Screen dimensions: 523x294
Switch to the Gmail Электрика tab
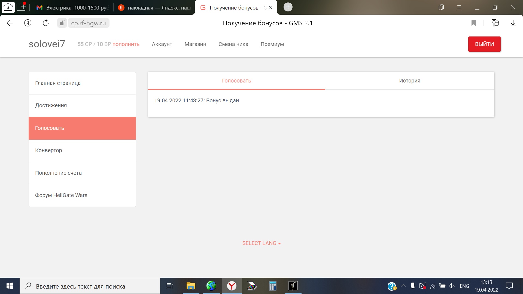[73, 8]
